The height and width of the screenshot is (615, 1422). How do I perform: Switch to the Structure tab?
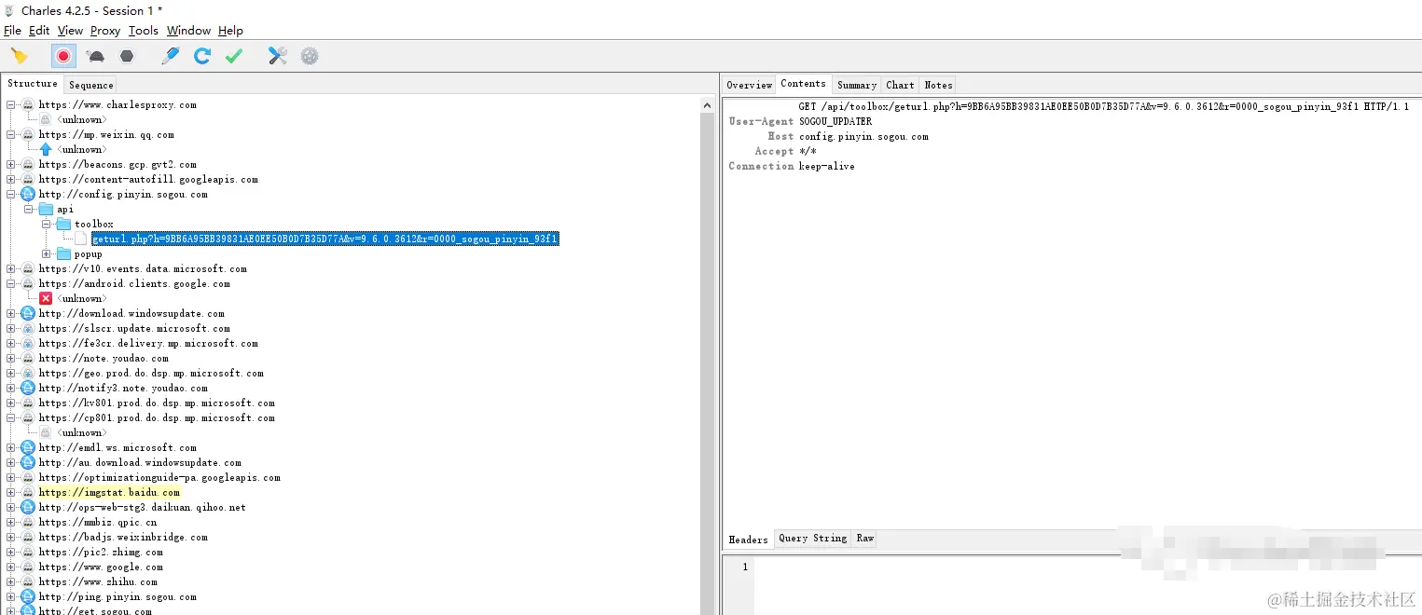coord(33,84)
